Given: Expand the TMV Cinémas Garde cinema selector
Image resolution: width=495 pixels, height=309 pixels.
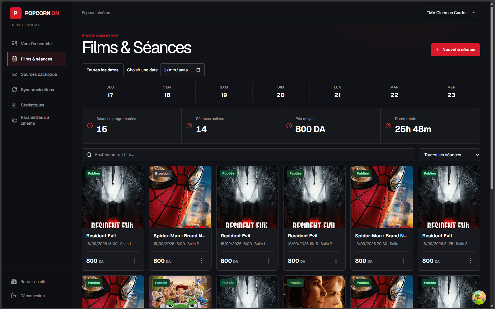Looking at the screenshot, I should click(451, 13).
